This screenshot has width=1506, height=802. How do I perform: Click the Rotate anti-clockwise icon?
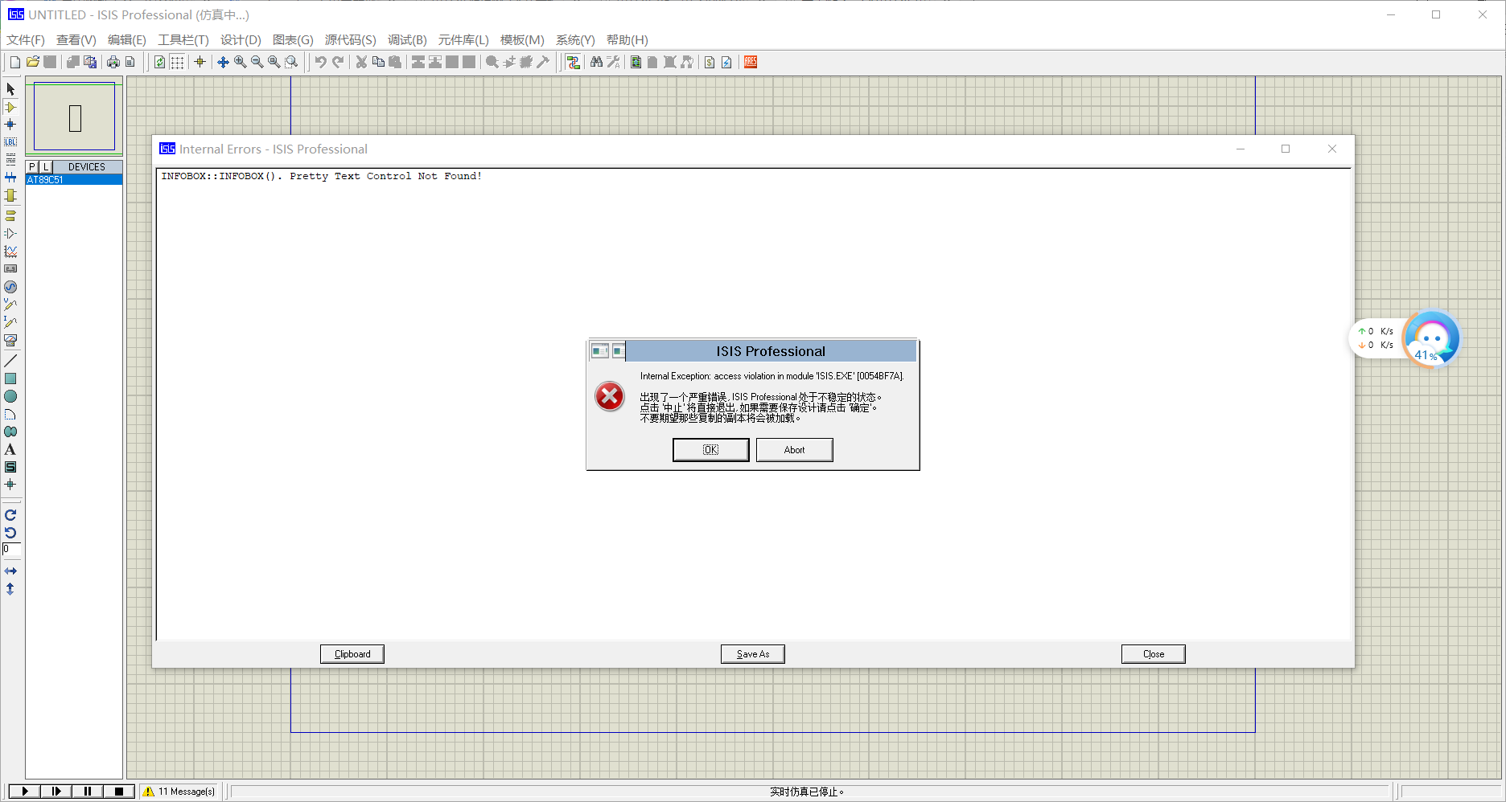click(x=10, y=533)
